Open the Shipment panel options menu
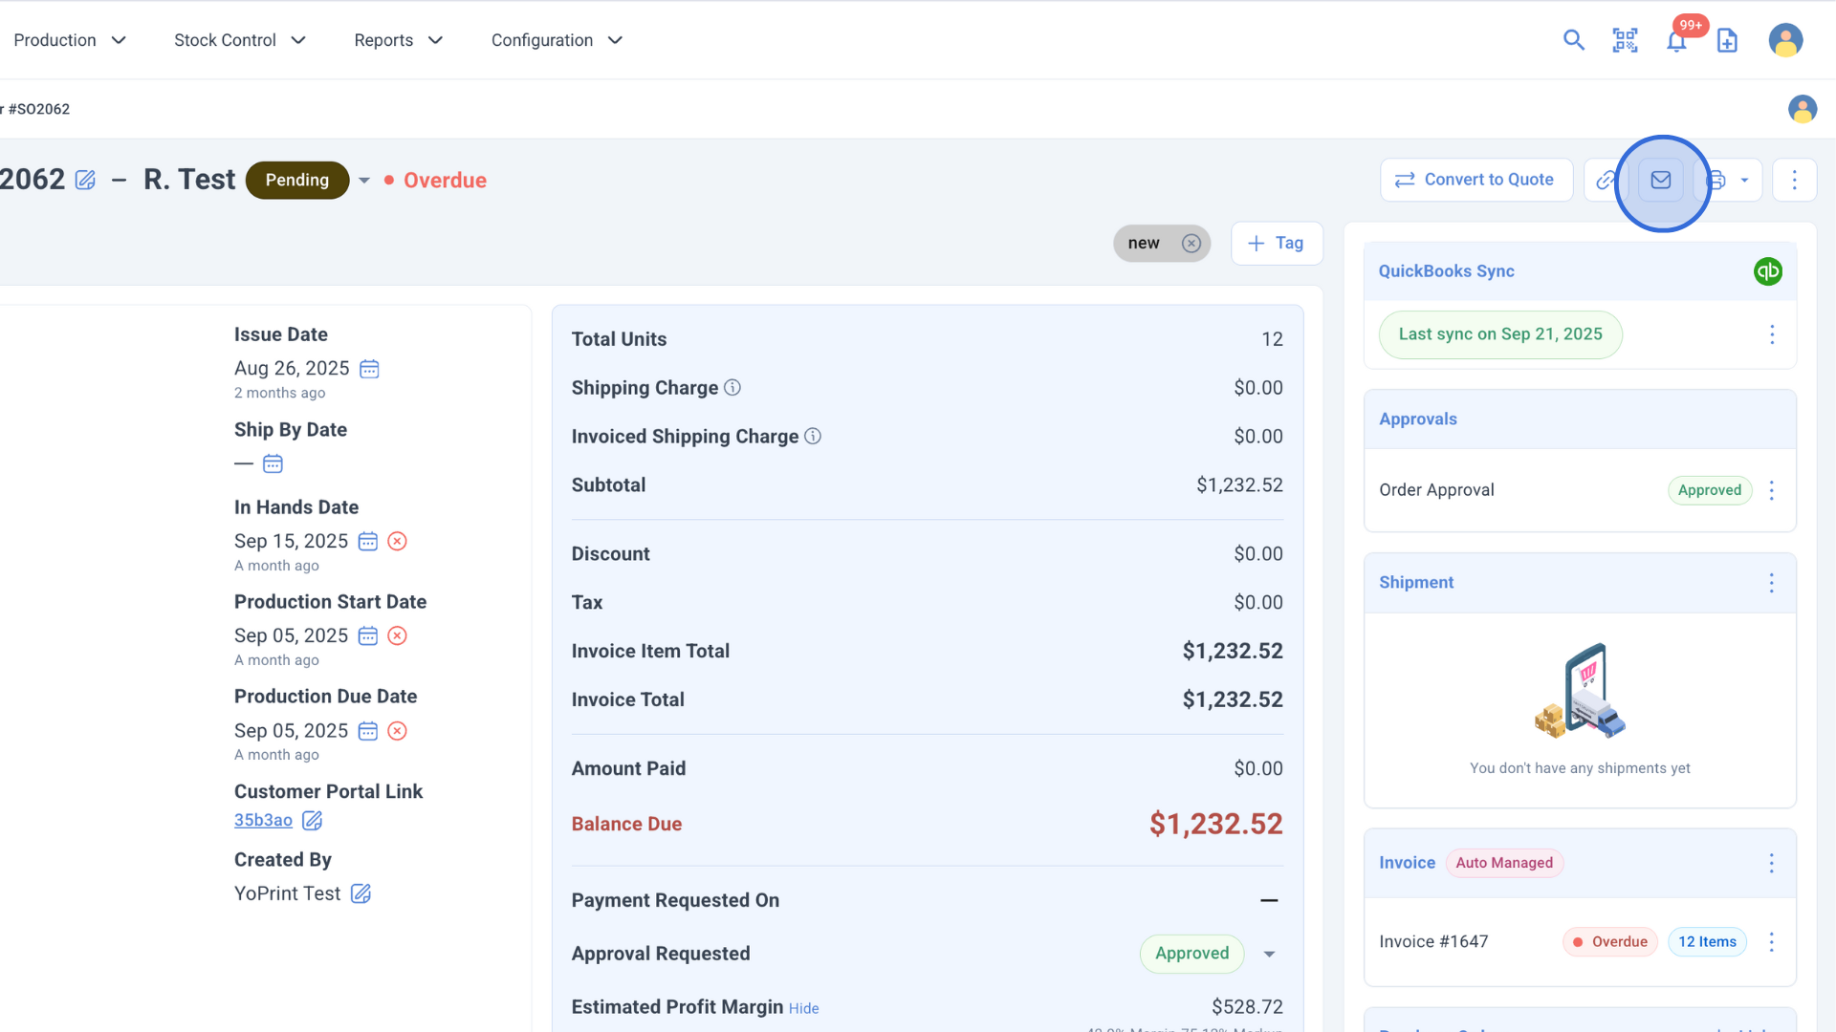The image size is (1836, 1032). click(x=1771, y=583)
